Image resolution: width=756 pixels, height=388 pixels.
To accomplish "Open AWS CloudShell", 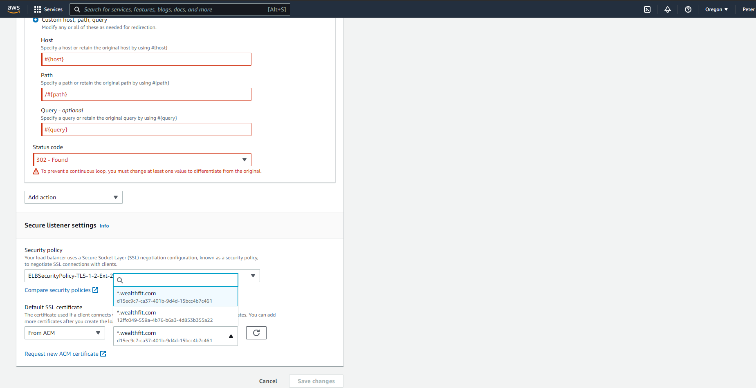I will (647, 9).
